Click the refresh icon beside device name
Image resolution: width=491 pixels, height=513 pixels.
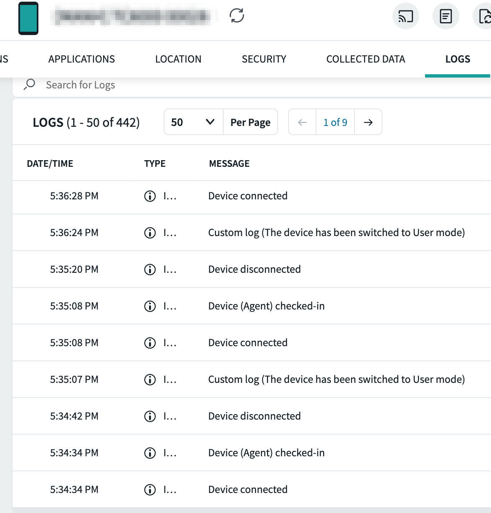pos(237,16)
